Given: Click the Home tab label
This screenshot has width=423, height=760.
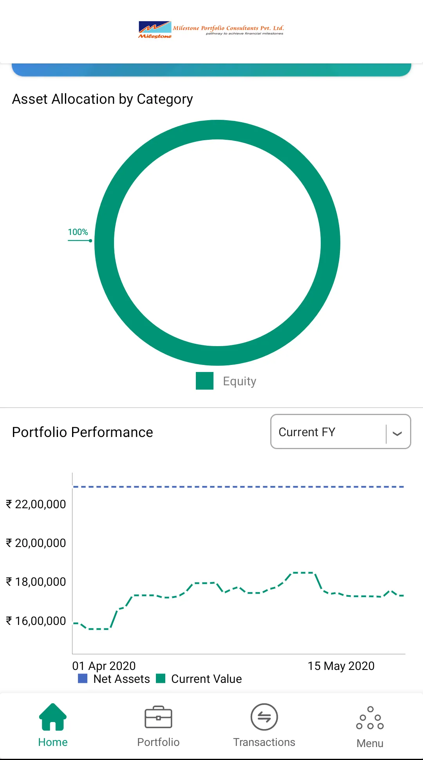Looking at the screenshot, I should point(53,742).
